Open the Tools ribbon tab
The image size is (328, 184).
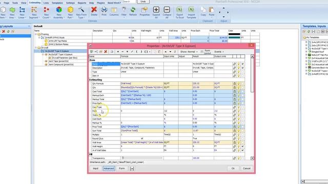[x=15, y=3]
